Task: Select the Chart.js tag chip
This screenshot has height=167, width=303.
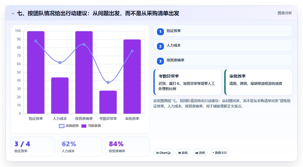Action: 163,153
